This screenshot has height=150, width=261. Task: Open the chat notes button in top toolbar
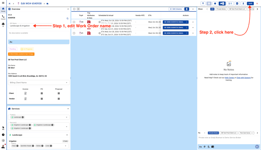point(222,4)
